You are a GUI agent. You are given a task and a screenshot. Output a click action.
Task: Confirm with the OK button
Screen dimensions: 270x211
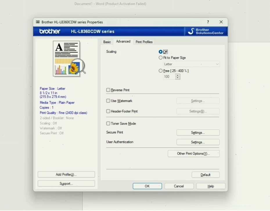(x=147, y=186)
